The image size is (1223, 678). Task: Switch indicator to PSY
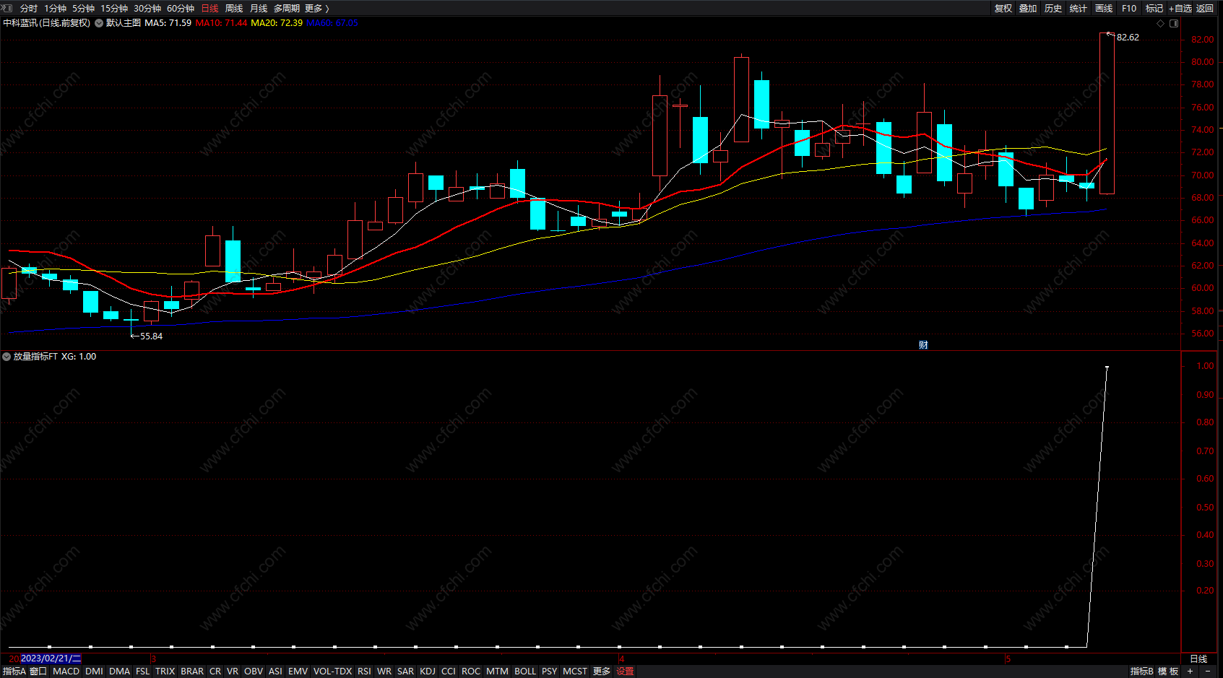550,672
